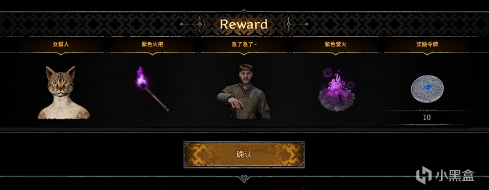
Task: Click the man holding a drink emote
Action: [244, 91]
